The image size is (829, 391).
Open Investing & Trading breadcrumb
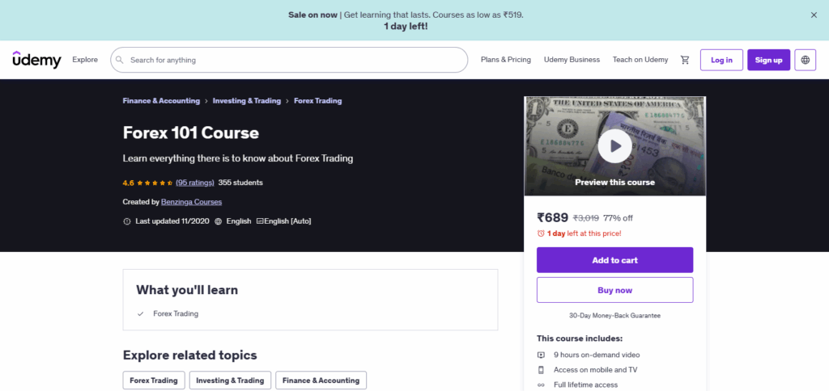pyautogui.click(x=247, y=101)
